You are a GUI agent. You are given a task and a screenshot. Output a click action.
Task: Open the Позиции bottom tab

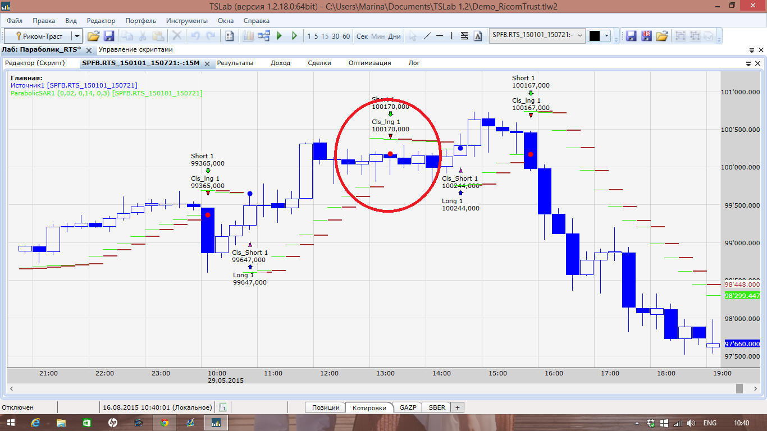pos(326,407)
